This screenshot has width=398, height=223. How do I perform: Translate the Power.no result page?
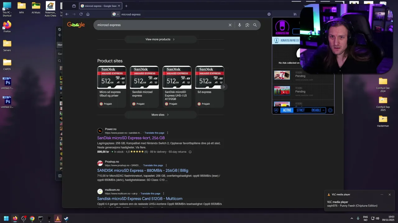click(154, 133)
